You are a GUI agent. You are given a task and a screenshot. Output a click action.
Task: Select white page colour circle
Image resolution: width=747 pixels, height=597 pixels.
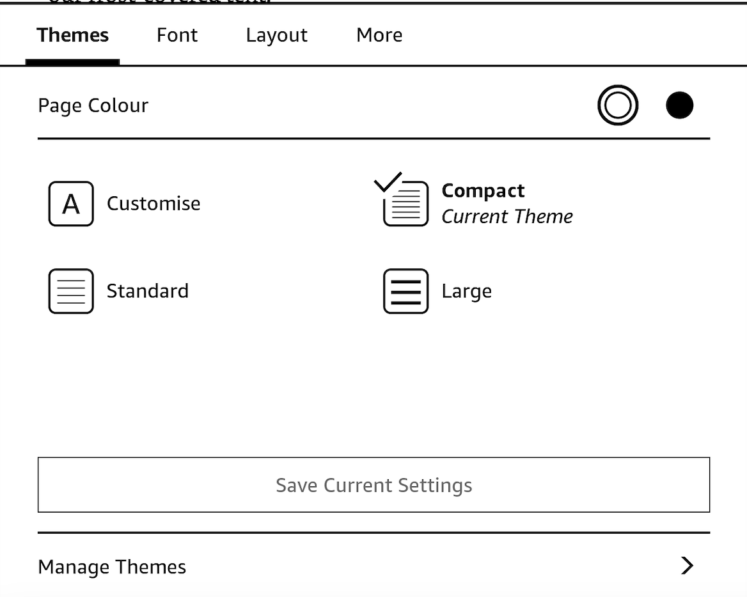[618, 105]
